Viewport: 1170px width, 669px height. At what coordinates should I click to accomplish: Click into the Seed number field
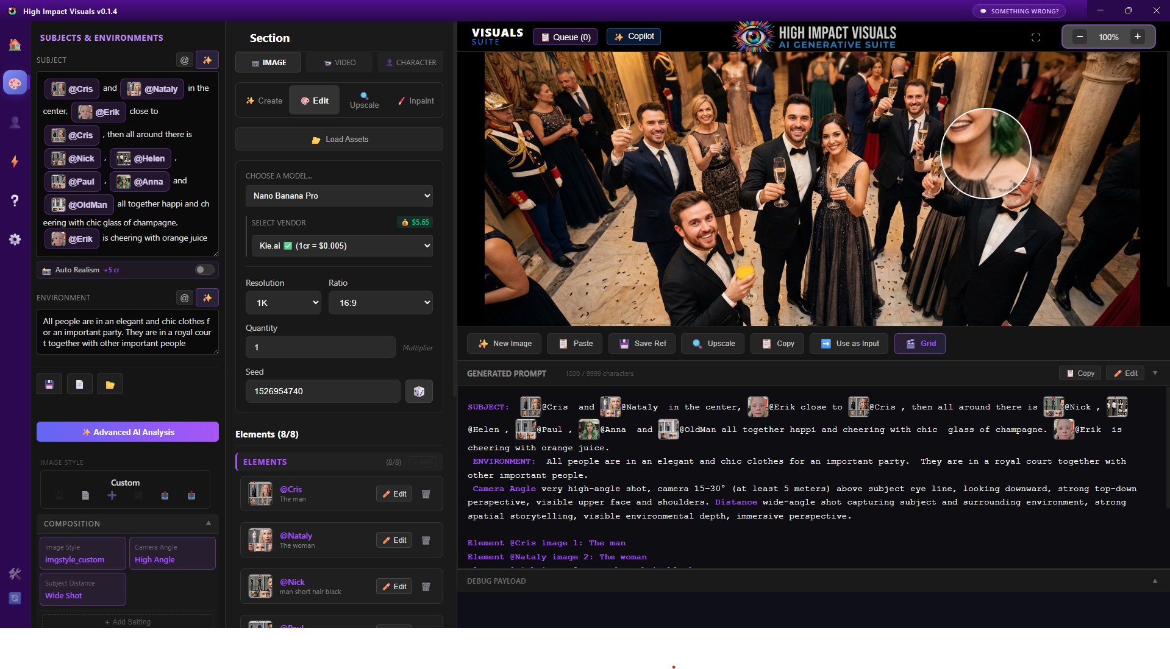point(323,391)
